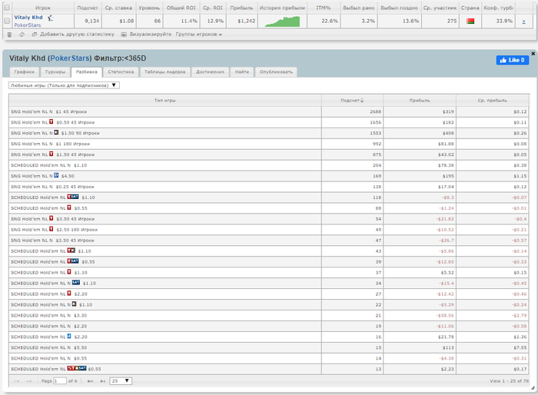Click the resize grip at the panel's bottom-right corner

[x=533, y=388]
